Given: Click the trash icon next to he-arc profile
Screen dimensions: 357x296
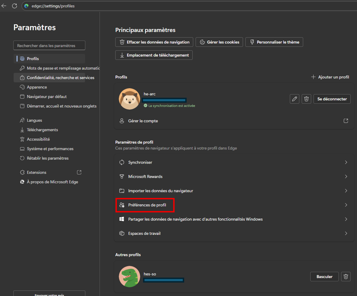Looking at the screenshot, I should 306,99.
